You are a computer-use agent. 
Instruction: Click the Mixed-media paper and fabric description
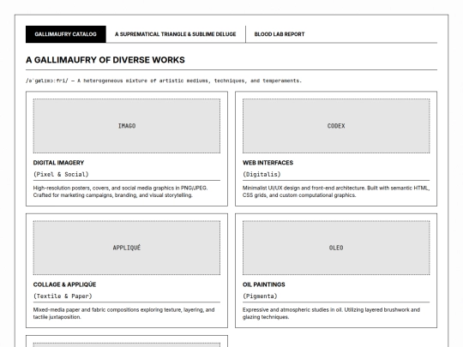coord(123,314)
